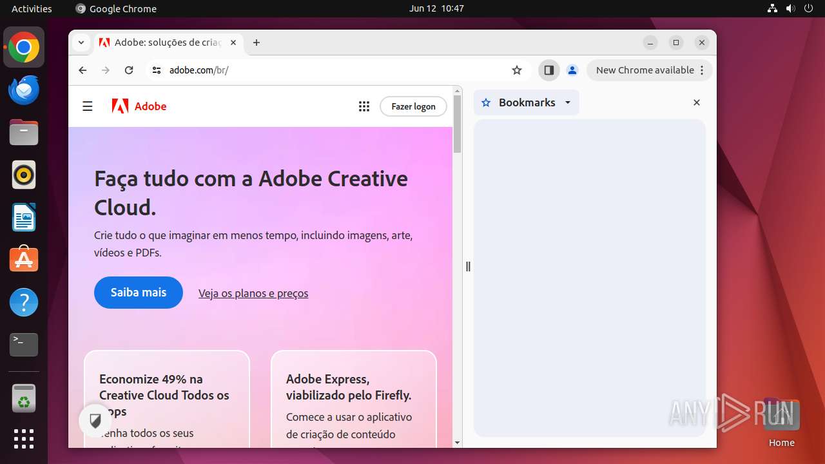Open Chrome menu via three dots
Viewport: 825px width, 464px height.
coord(702,70)
